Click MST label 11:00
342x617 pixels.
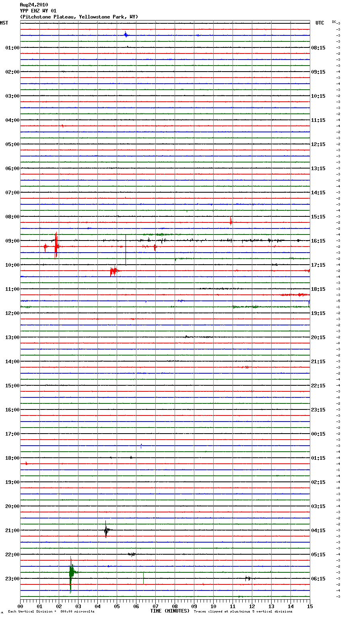coord(12,289)
